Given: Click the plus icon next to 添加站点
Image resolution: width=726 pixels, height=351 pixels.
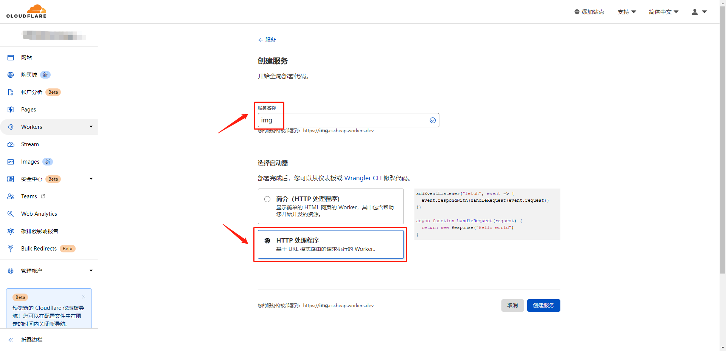Looking at the screenshot, I should pos(577,12).
